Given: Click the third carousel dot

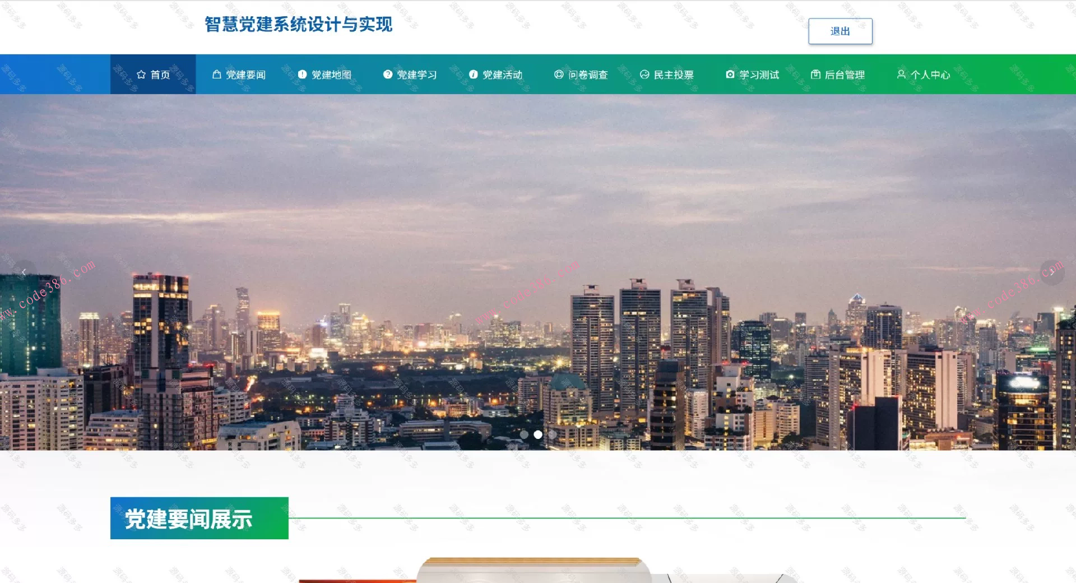Looking at the screenshot, I should 551,433.
